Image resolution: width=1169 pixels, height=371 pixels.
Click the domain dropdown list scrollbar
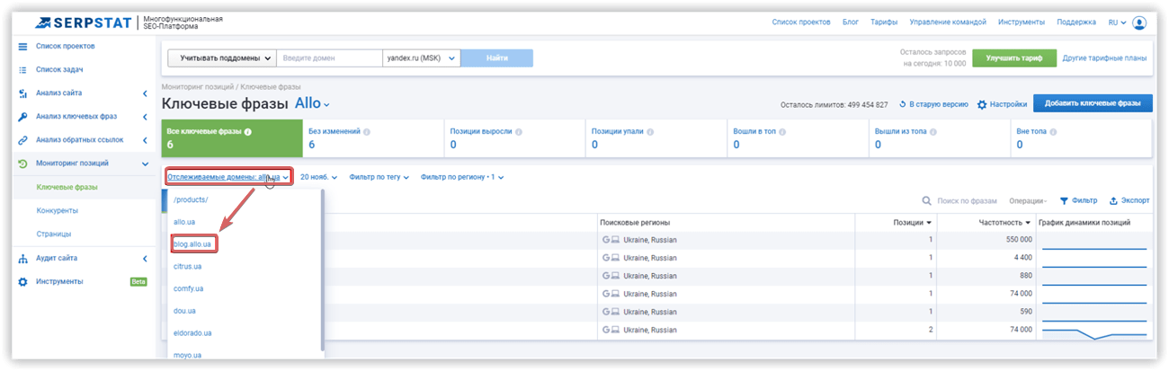[321, 269]
